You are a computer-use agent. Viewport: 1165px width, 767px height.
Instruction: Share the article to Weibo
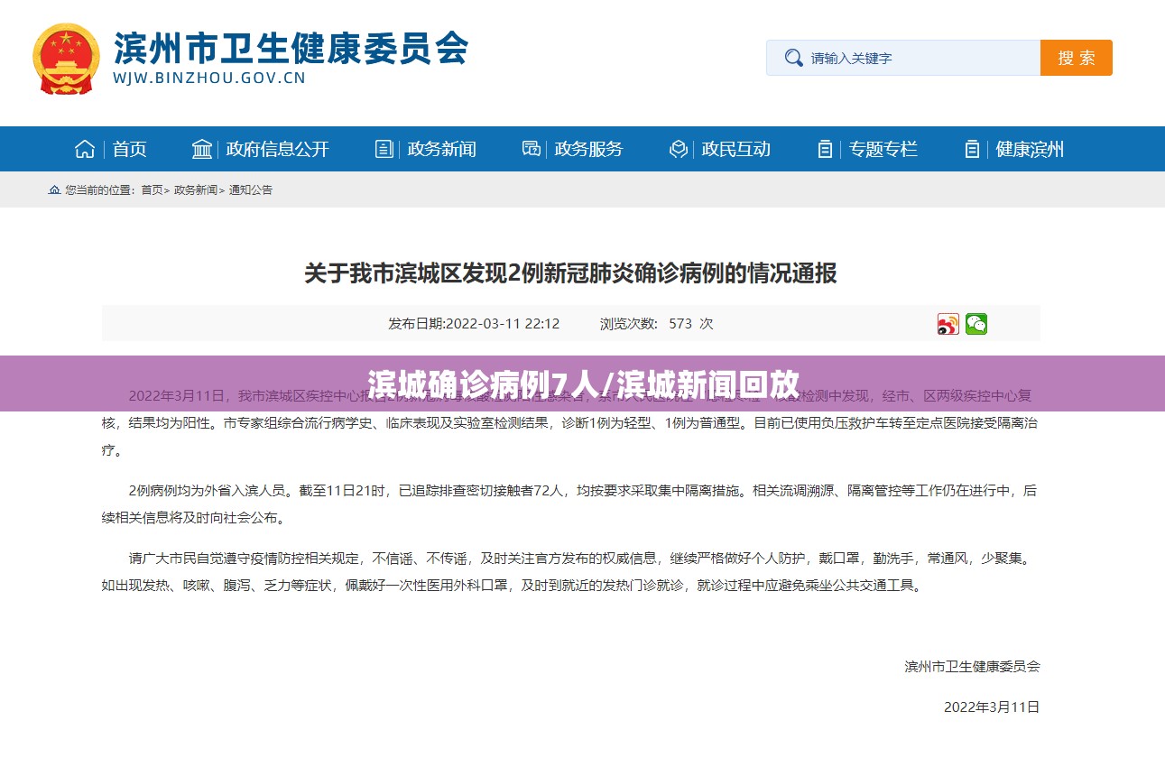(948, 324)
